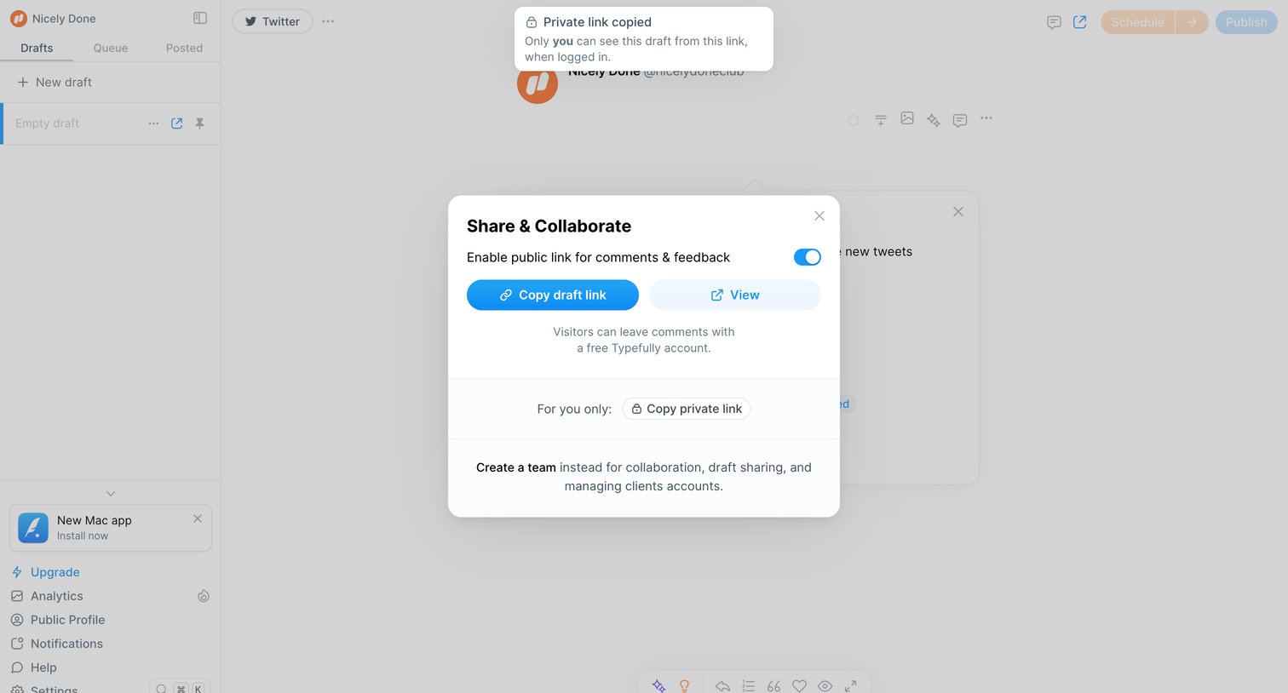Viewport: 1288px width, 693px height.
Task: Create a New draft
Action: (55, 82)
